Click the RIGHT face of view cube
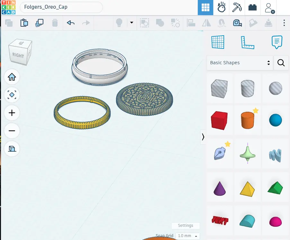The width and height of the screenshot is (290, 240). click(18, 55)
